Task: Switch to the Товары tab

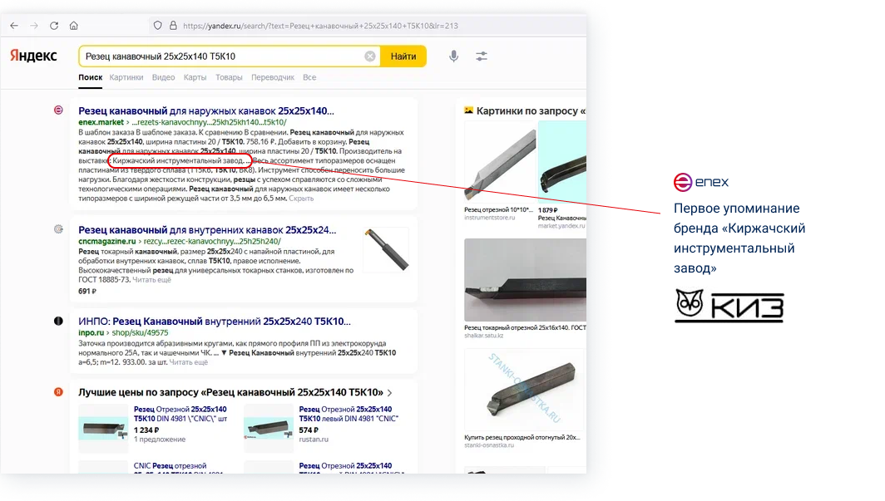Action: coord(229,77)
